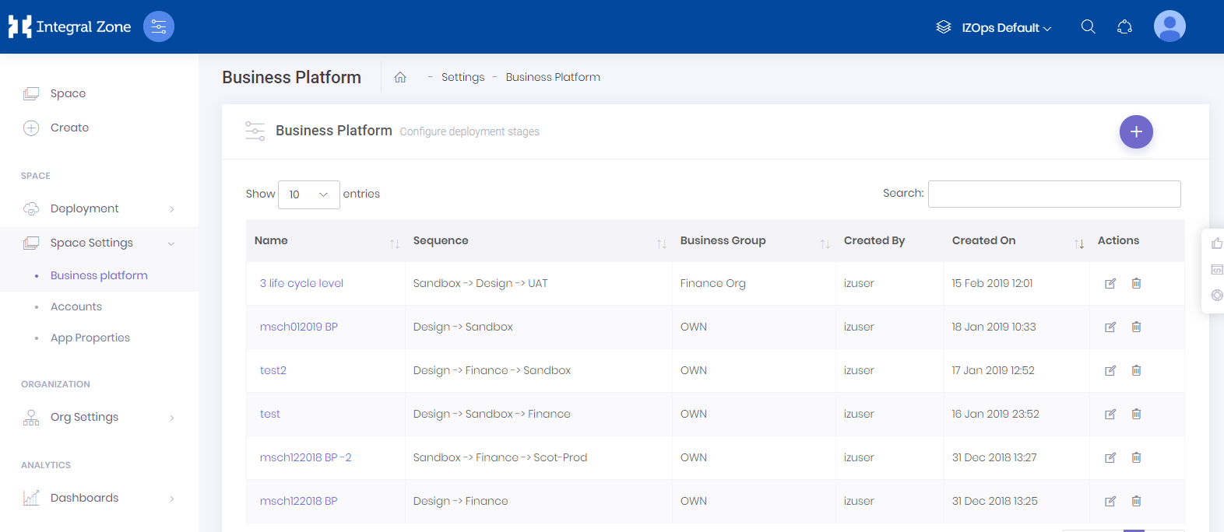Edit the '3 life cycle level' row
Viewport: 1224px width, 532px height.
(x=1110, y=284)
